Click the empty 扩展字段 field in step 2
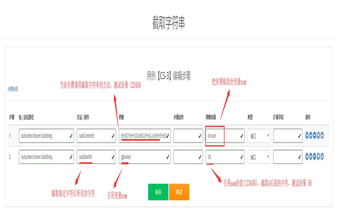 coord(288,157)
